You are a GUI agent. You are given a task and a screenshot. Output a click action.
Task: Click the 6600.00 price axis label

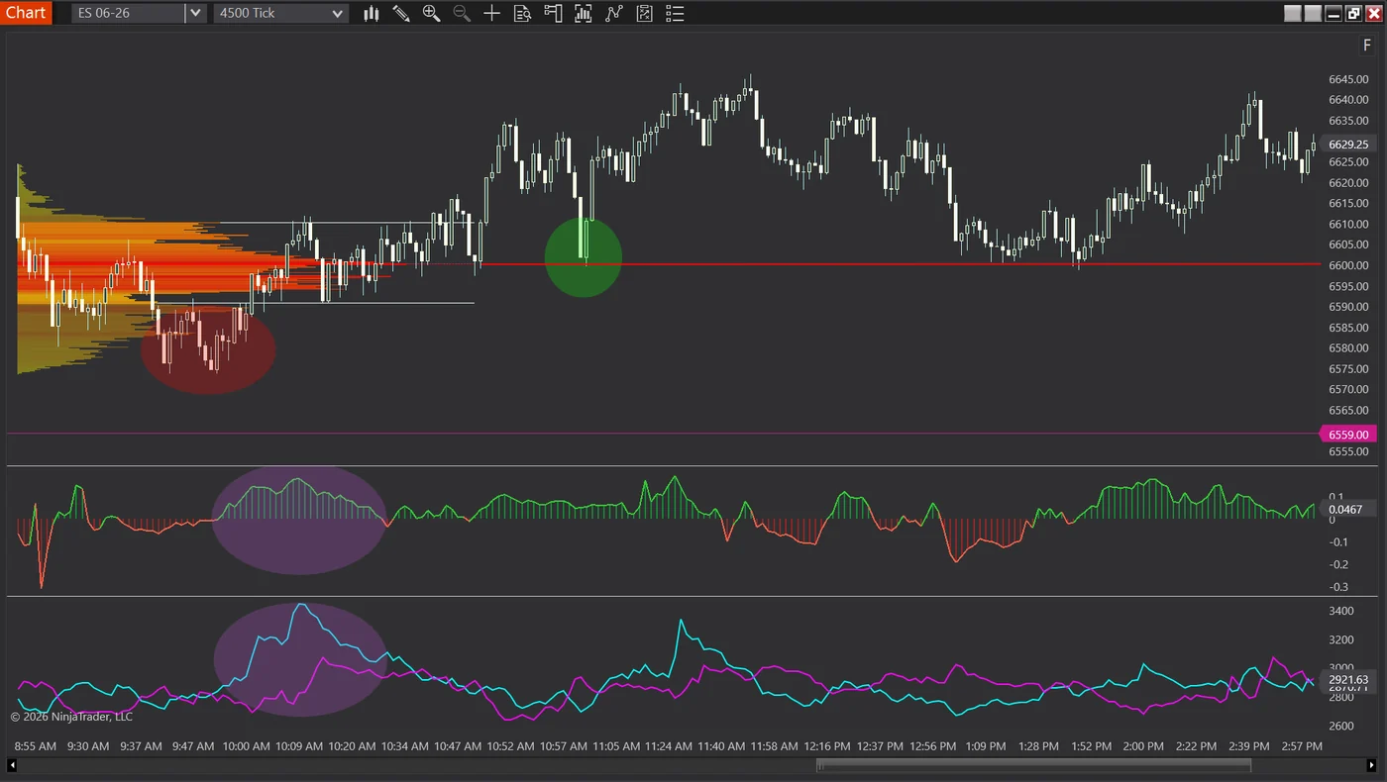coord(1348,265)
